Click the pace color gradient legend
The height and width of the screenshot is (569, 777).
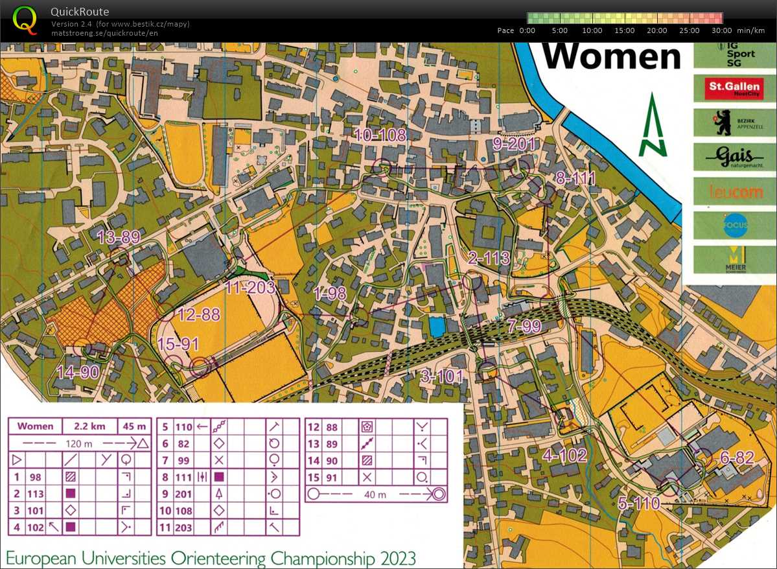coord(625,18)
